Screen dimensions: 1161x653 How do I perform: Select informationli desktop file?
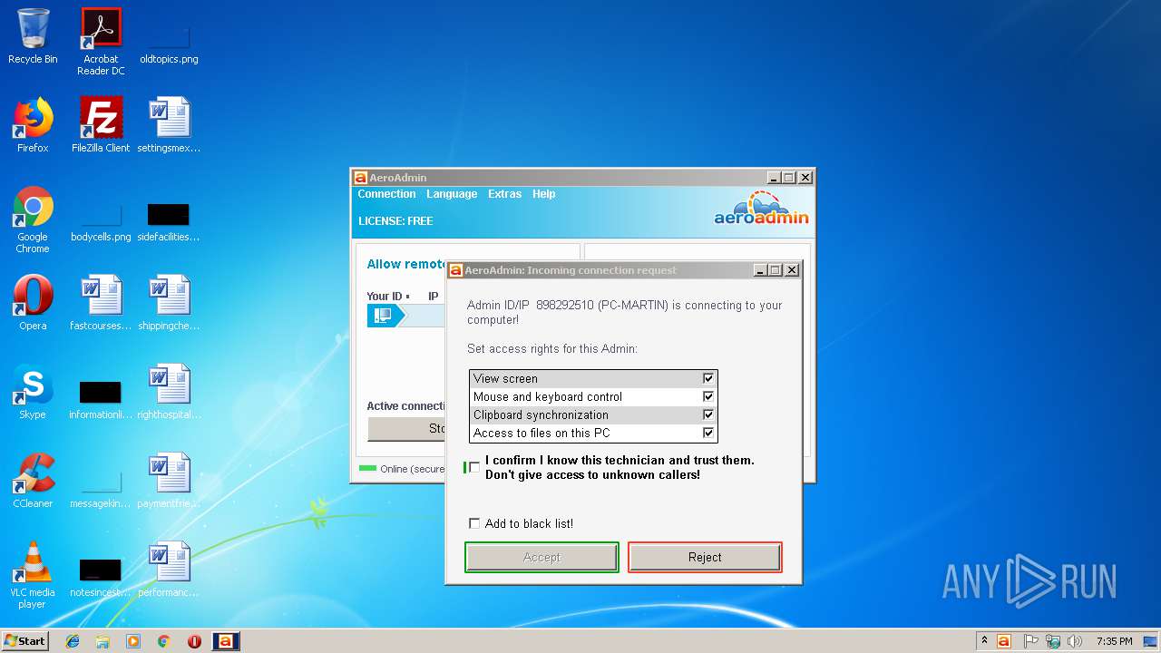tap(101, 401)
